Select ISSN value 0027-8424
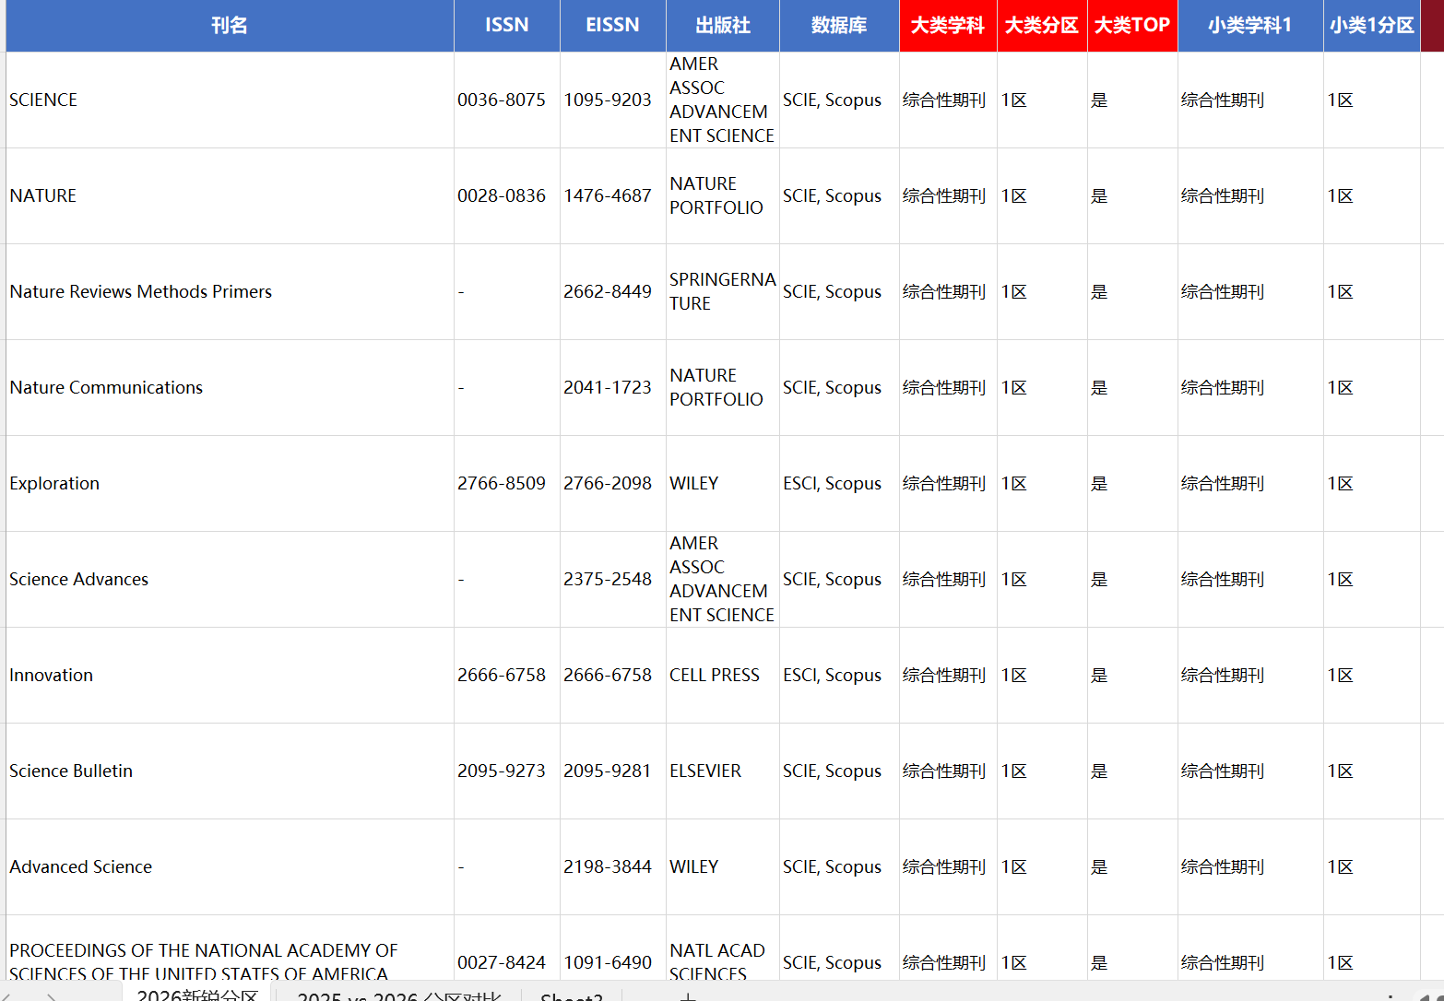 click(x=507, y=948)
